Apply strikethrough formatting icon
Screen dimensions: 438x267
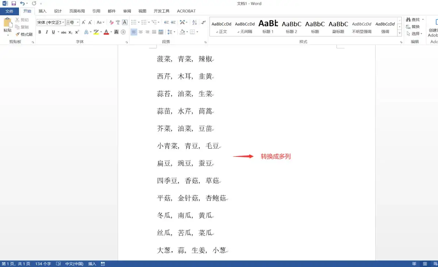63,32
